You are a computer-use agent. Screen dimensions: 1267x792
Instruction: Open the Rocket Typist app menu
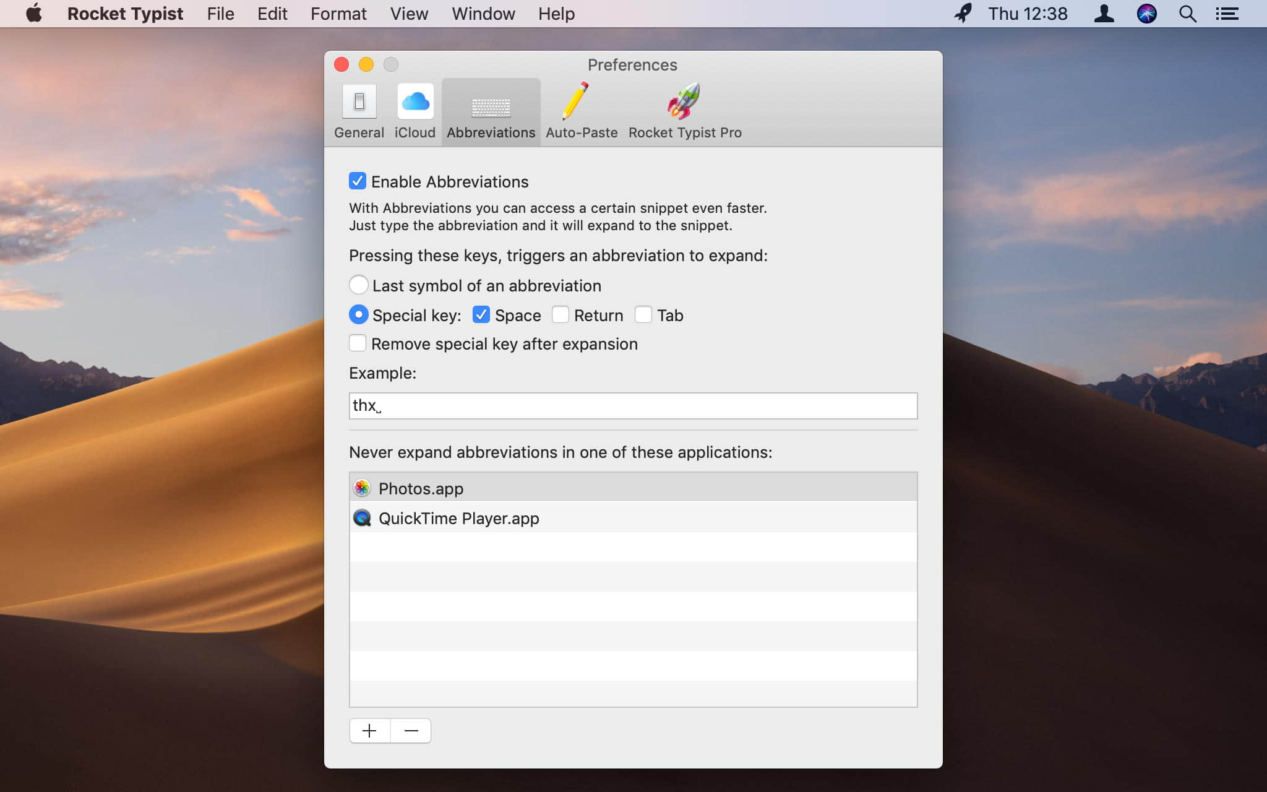125,14
